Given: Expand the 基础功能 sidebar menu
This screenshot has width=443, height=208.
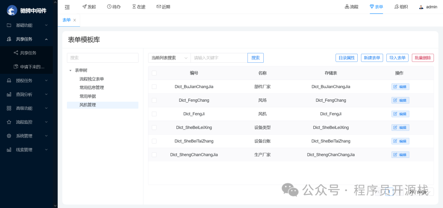Looking at the screenshot, I should (x=27, y=25).
